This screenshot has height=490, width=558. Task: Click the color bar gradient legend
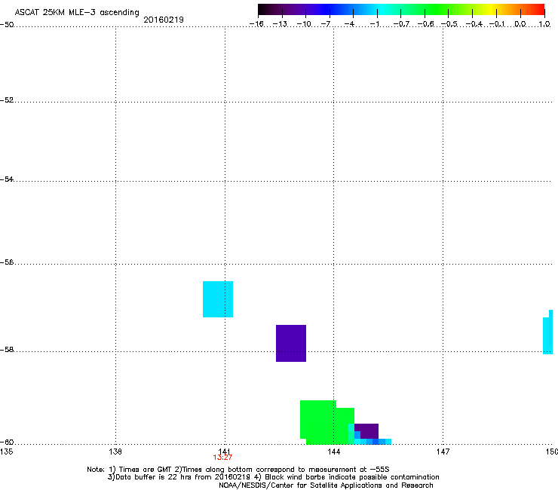[x=401, y=10]
